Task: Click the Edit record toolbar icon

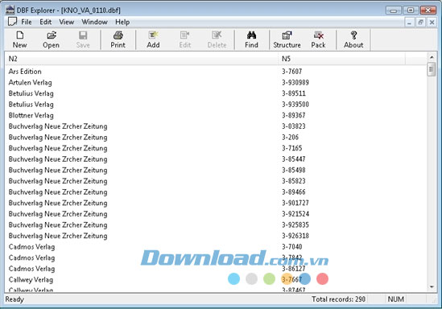Action: [185, 39]
